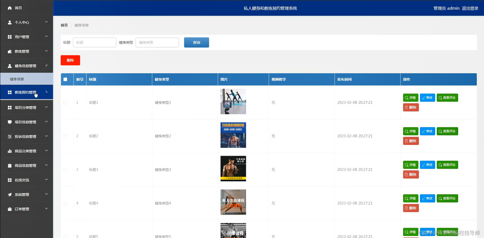Viewport: 484px width, 238px height.
Task: Focus the 标题 search input field
Action: point(95,42)
